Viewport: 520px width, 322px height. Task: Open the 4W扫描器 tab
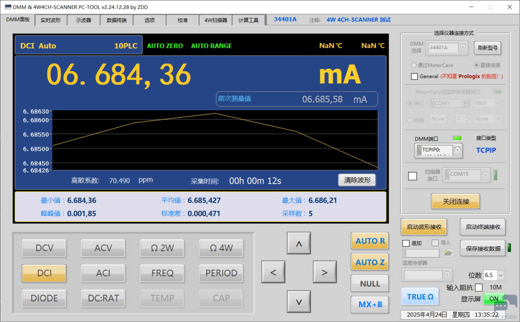pos(215,20)
